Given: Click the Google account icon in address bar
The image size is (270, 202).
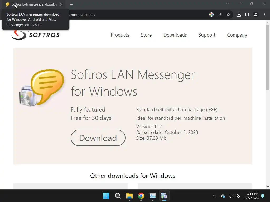Looking at the screenshot, I should (211, 15).
